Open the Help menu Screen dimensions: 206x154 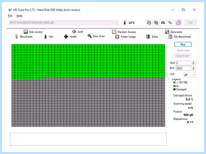coord(19,16)
